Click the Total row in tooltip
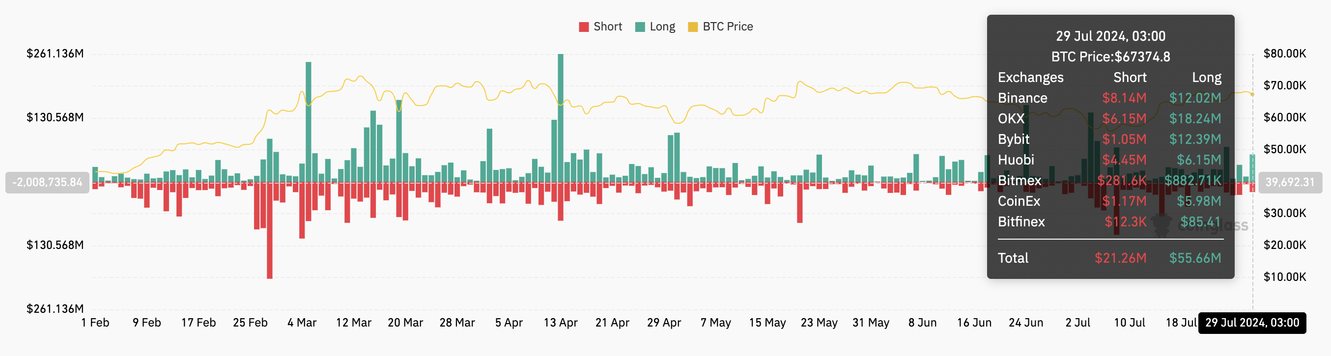The width and height of the screenshot is (1331, 356). coord(1109,258)
